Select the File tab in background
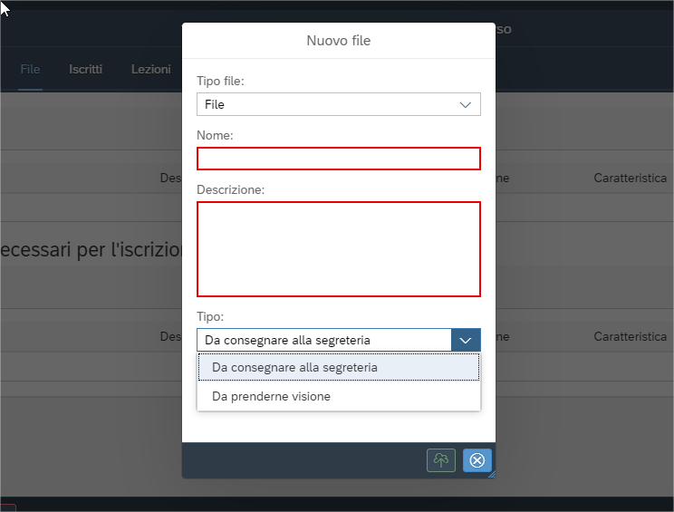This screenshot has width=674, height=512. 30,70
